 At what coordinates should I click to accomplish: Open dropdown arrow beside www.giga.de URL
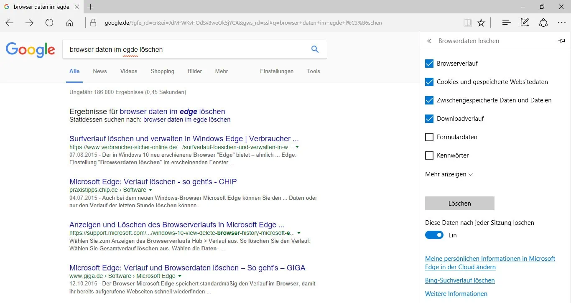tap(180, 276)
